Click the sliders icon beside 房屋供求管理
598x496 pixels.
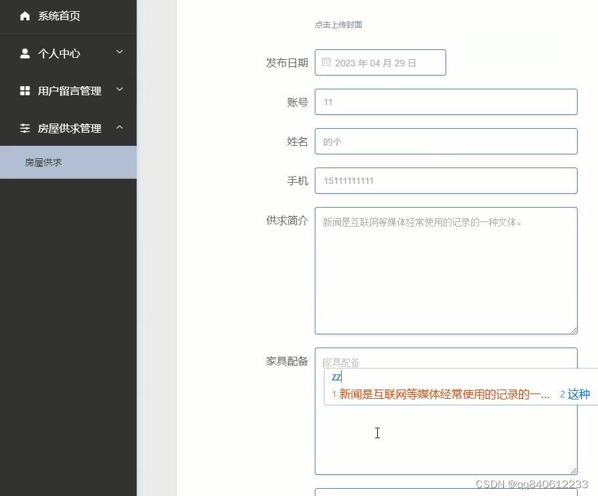pyautogui.click(x=25, y=128)
